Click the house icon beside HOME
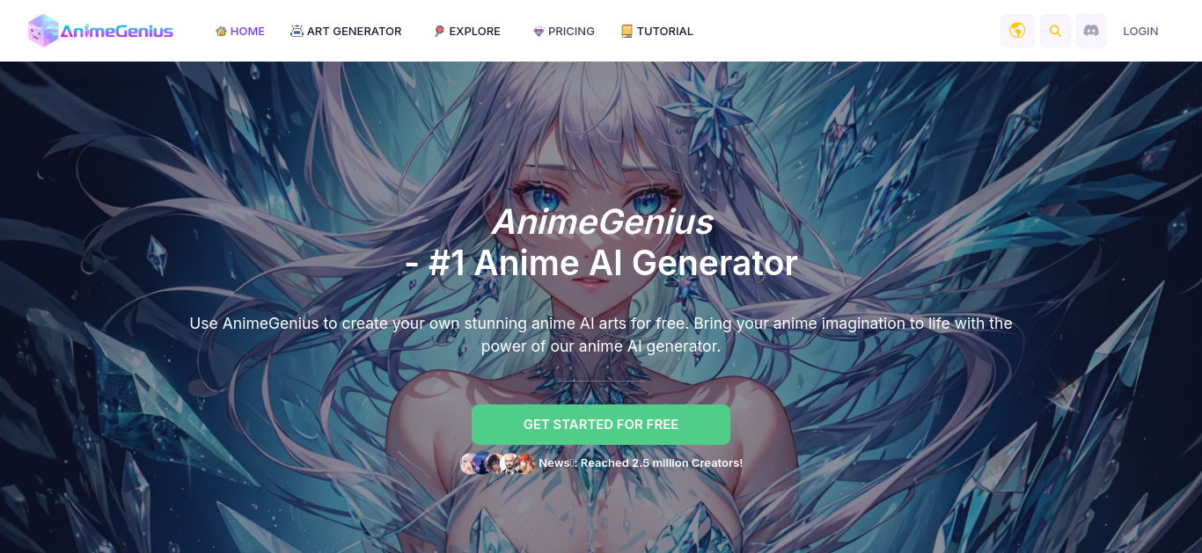Image resolution: width=1202 pixels, height=553 pixels. (221, 31)
